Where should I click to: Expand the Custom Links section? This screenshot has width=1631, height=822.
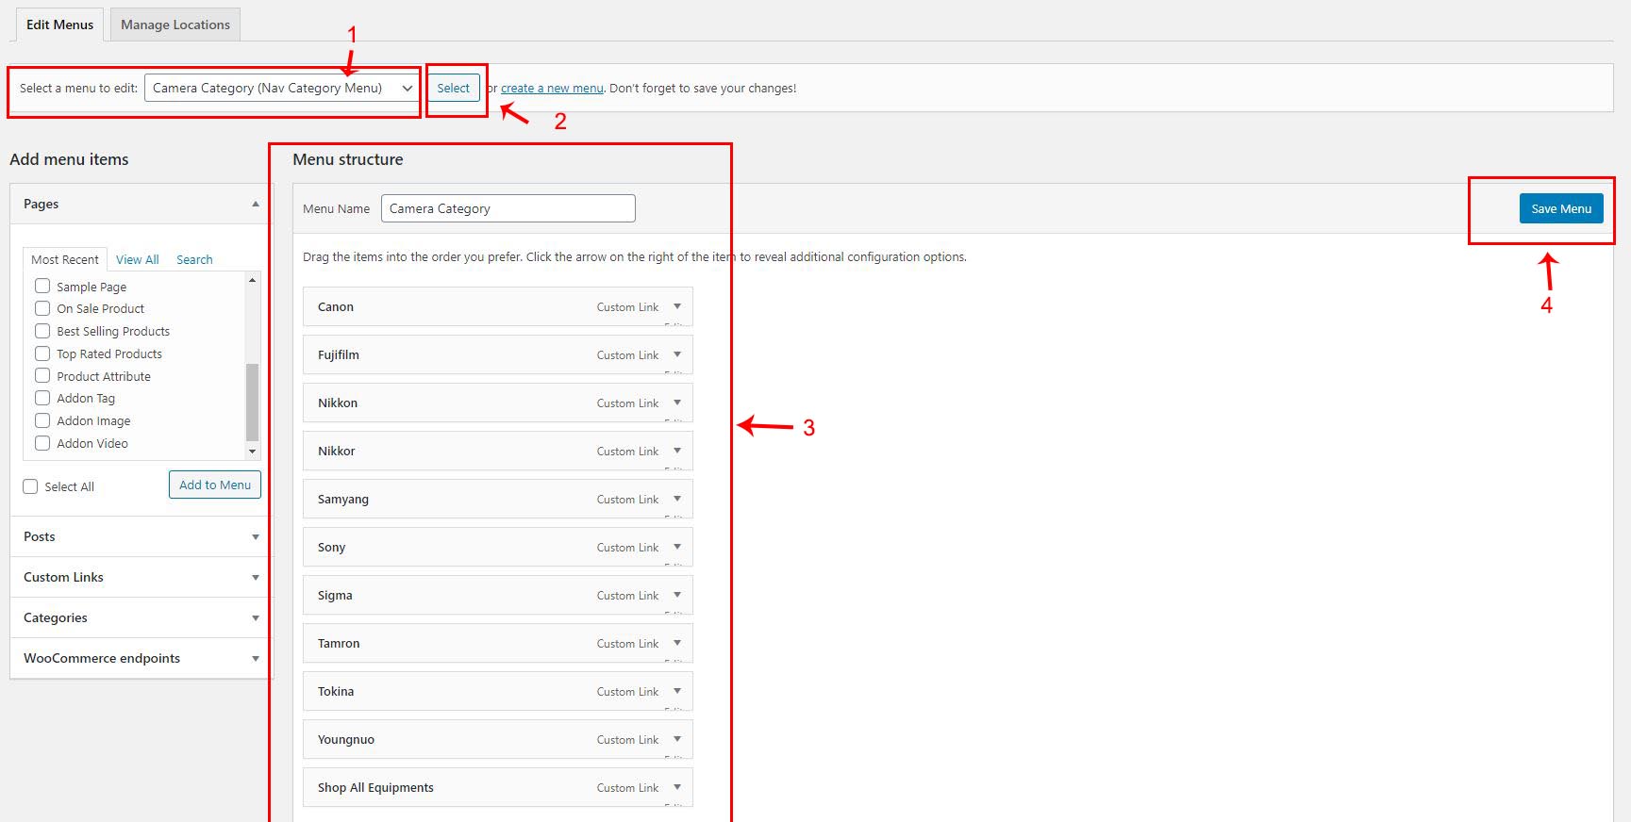pyautogui.click(x=140, y=577)
